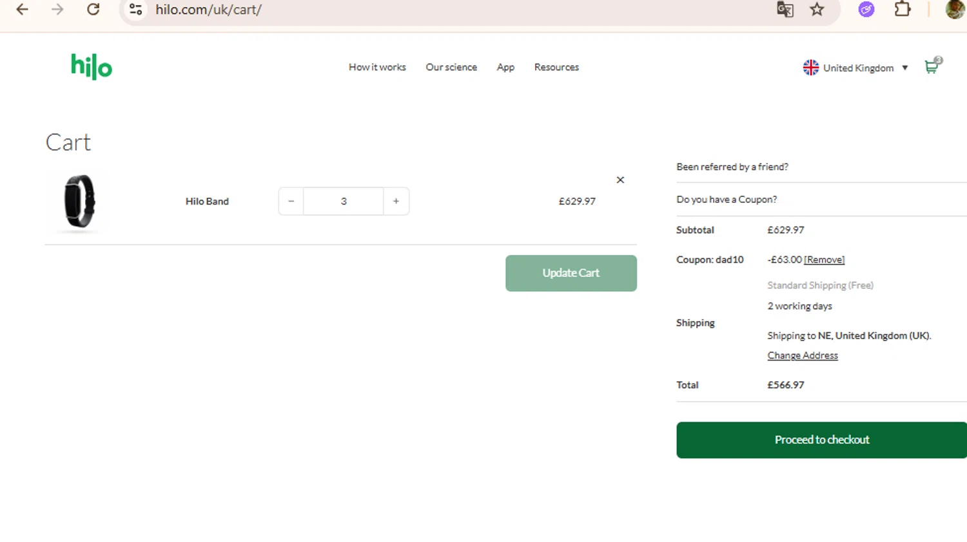Image resolution: width=967 pixels, height=542 pixels.
Task: Remove the dad10 coupon
Action: point(824,259)
